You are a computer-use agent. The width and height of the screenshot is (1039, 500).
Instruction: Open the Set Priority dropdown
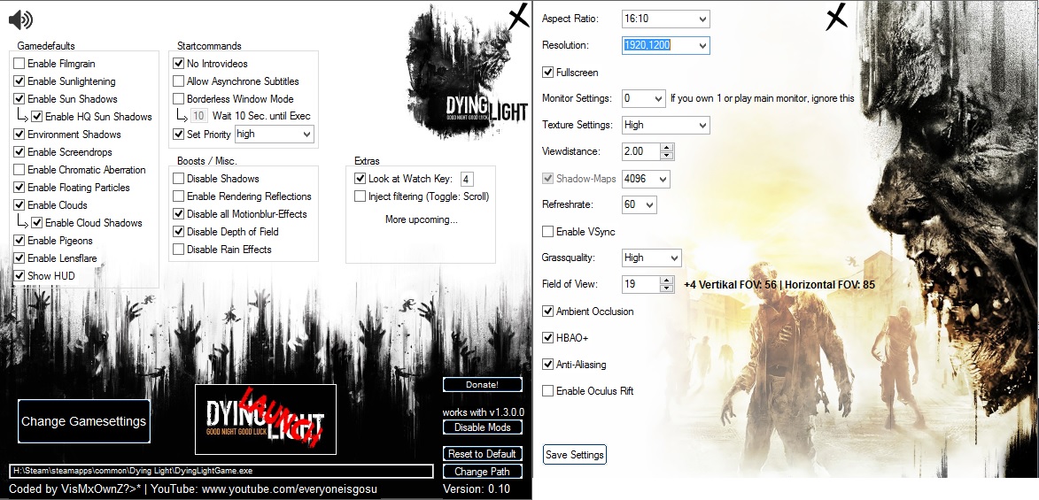coord(275,134)
